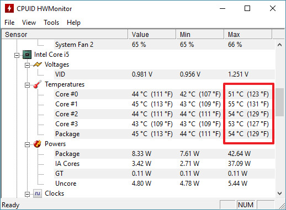Open the File menu
The width and height of the screenshot is (286, 210).
pos(9,23)
